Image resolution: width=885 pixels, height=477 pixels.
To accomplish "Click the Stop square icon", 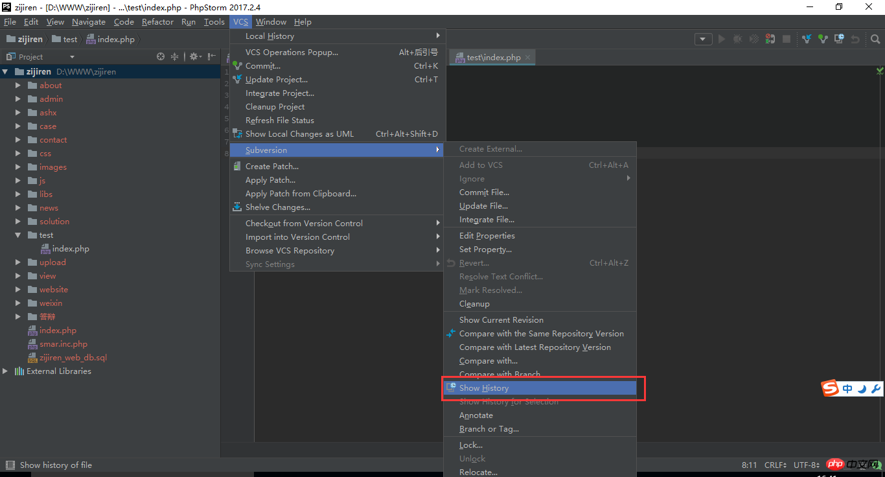I will 787,40.
